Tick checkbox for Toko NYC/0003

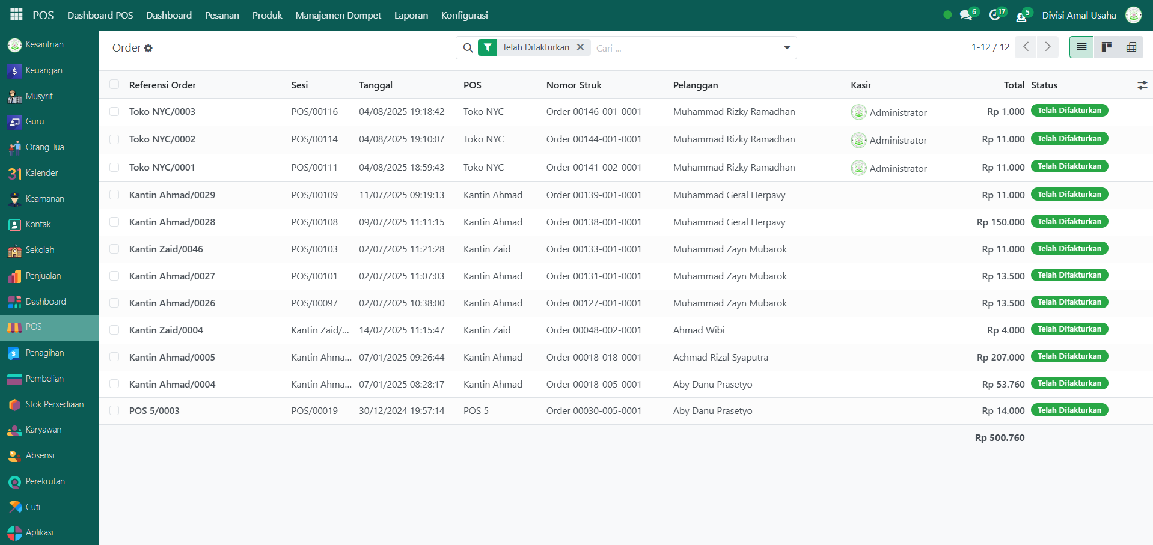point(114,111)
